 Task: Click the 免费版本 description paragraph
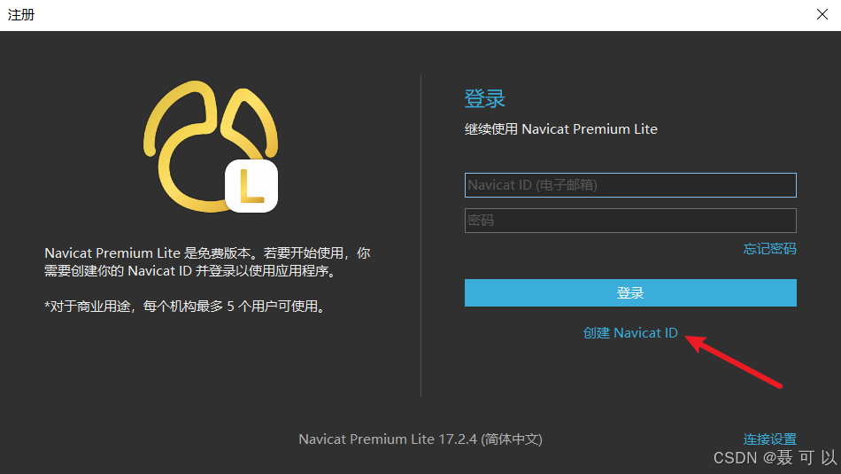[207, 262]
